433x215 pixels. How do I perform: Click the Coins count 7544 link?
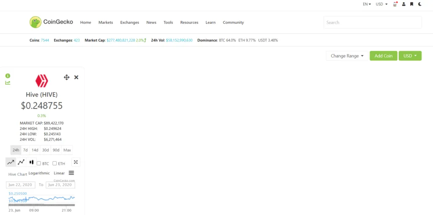(x=45, y=40)
